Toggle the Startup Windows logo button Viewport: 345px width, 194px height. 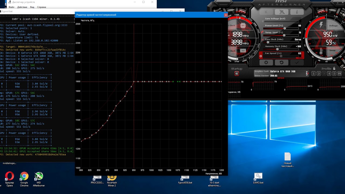(237, 74)
